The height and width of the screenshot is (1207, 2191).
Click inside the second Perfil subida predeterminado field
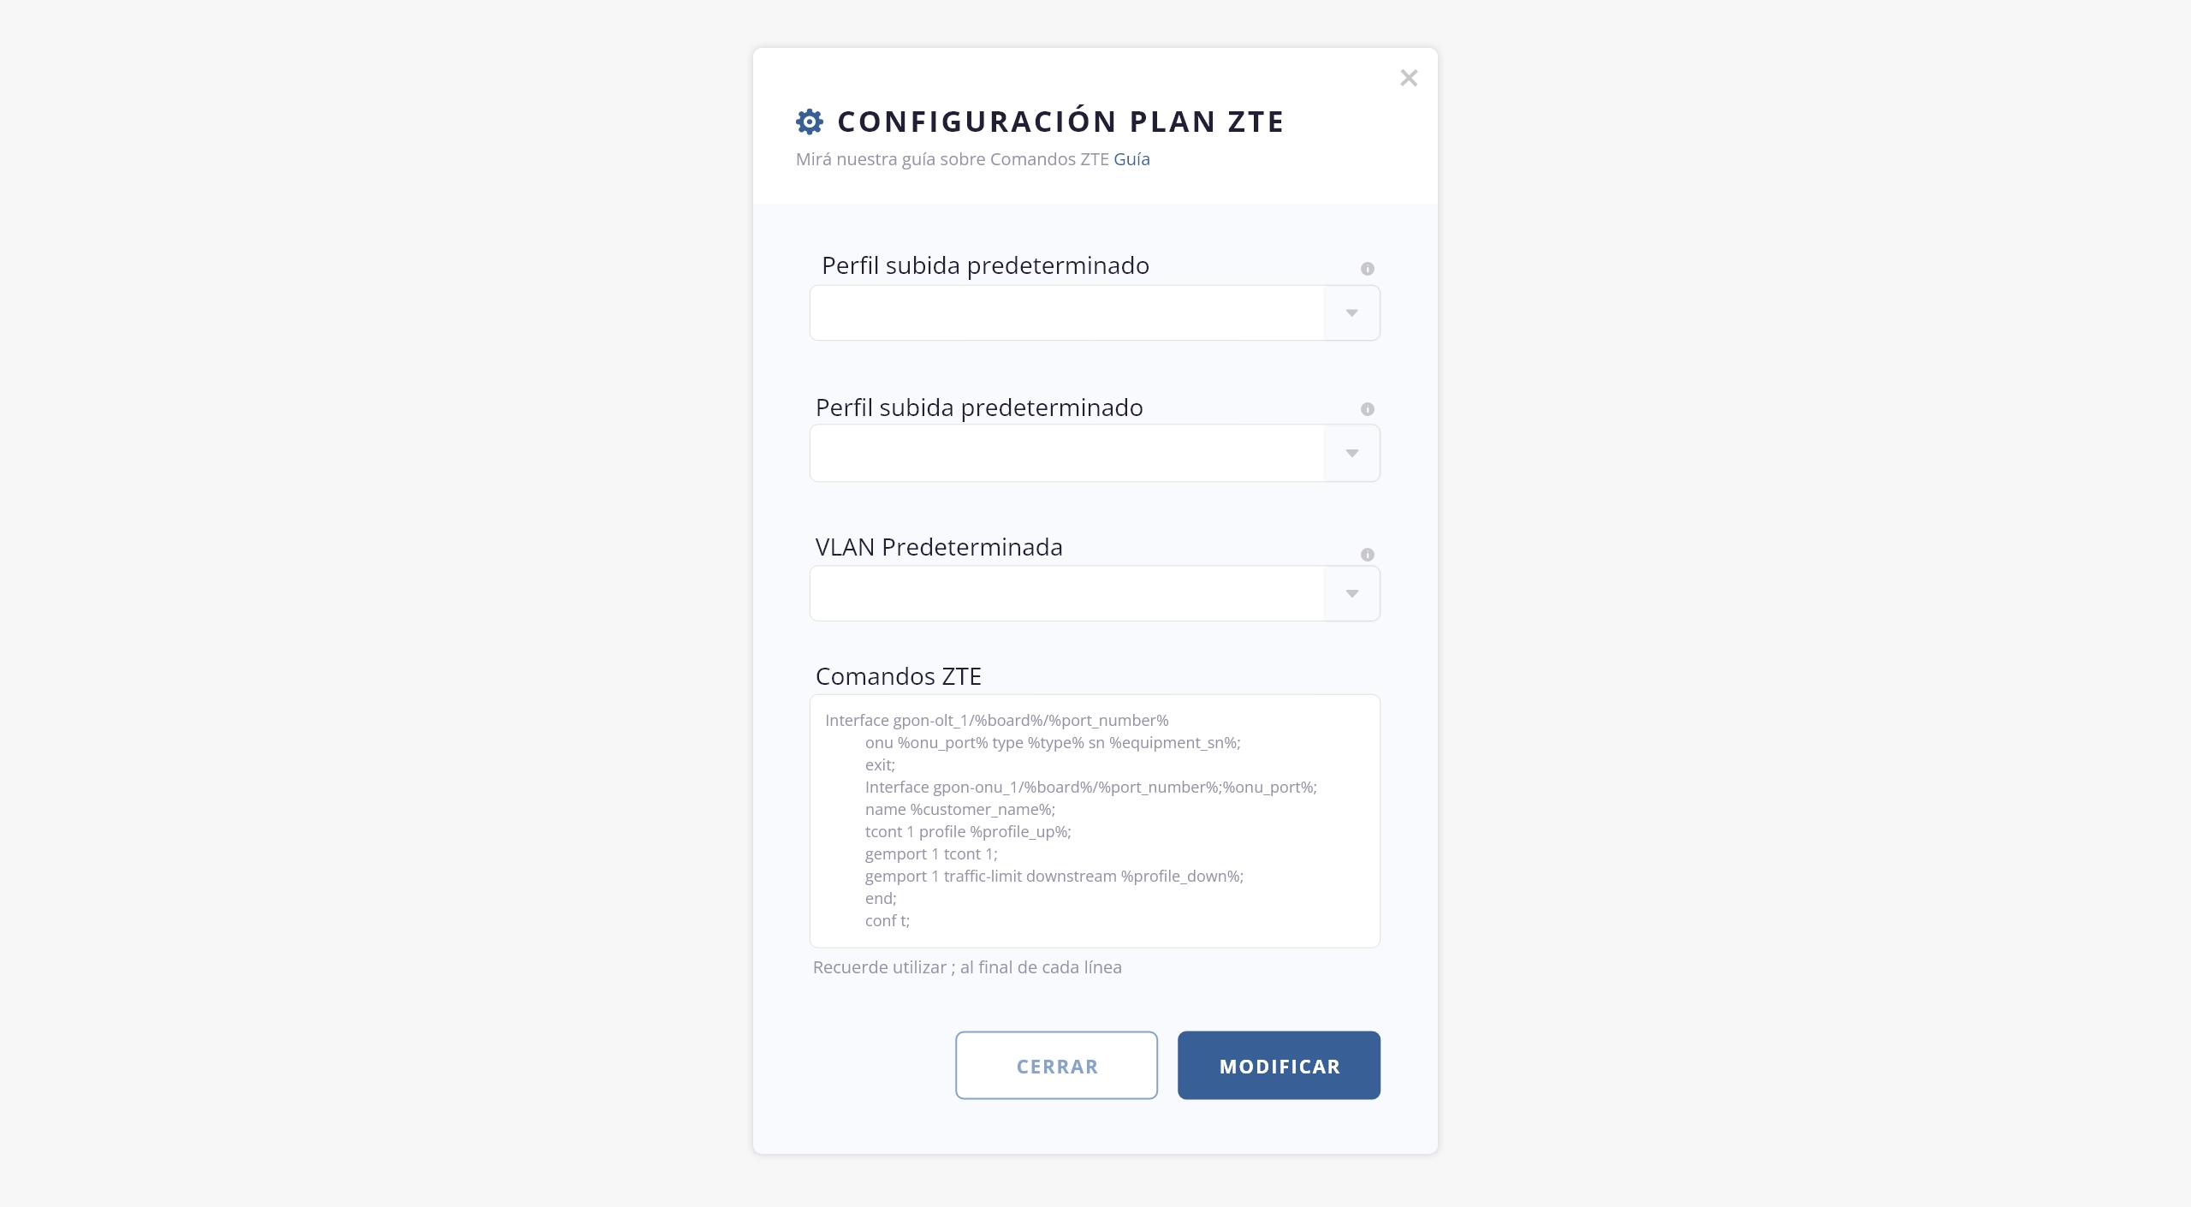coord(1066,454)
